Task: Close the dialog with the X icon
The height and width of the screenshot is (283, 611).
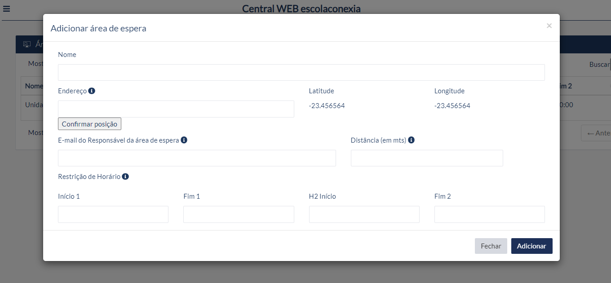Action: point(549,26)
